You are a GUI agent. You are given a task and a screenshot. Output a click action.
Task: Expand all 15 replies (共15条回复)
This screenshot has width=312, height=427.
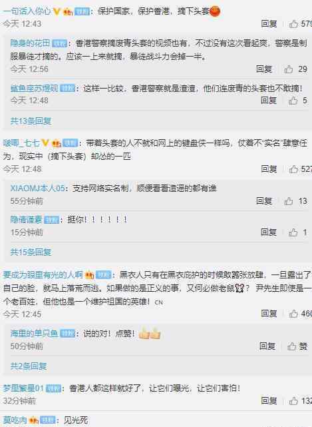pos(31,252)
